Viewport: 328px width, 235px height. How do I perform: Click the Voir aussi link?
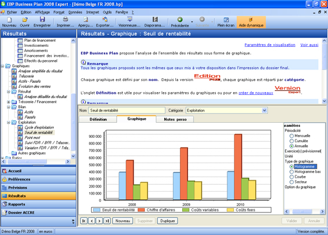[309, 45]
